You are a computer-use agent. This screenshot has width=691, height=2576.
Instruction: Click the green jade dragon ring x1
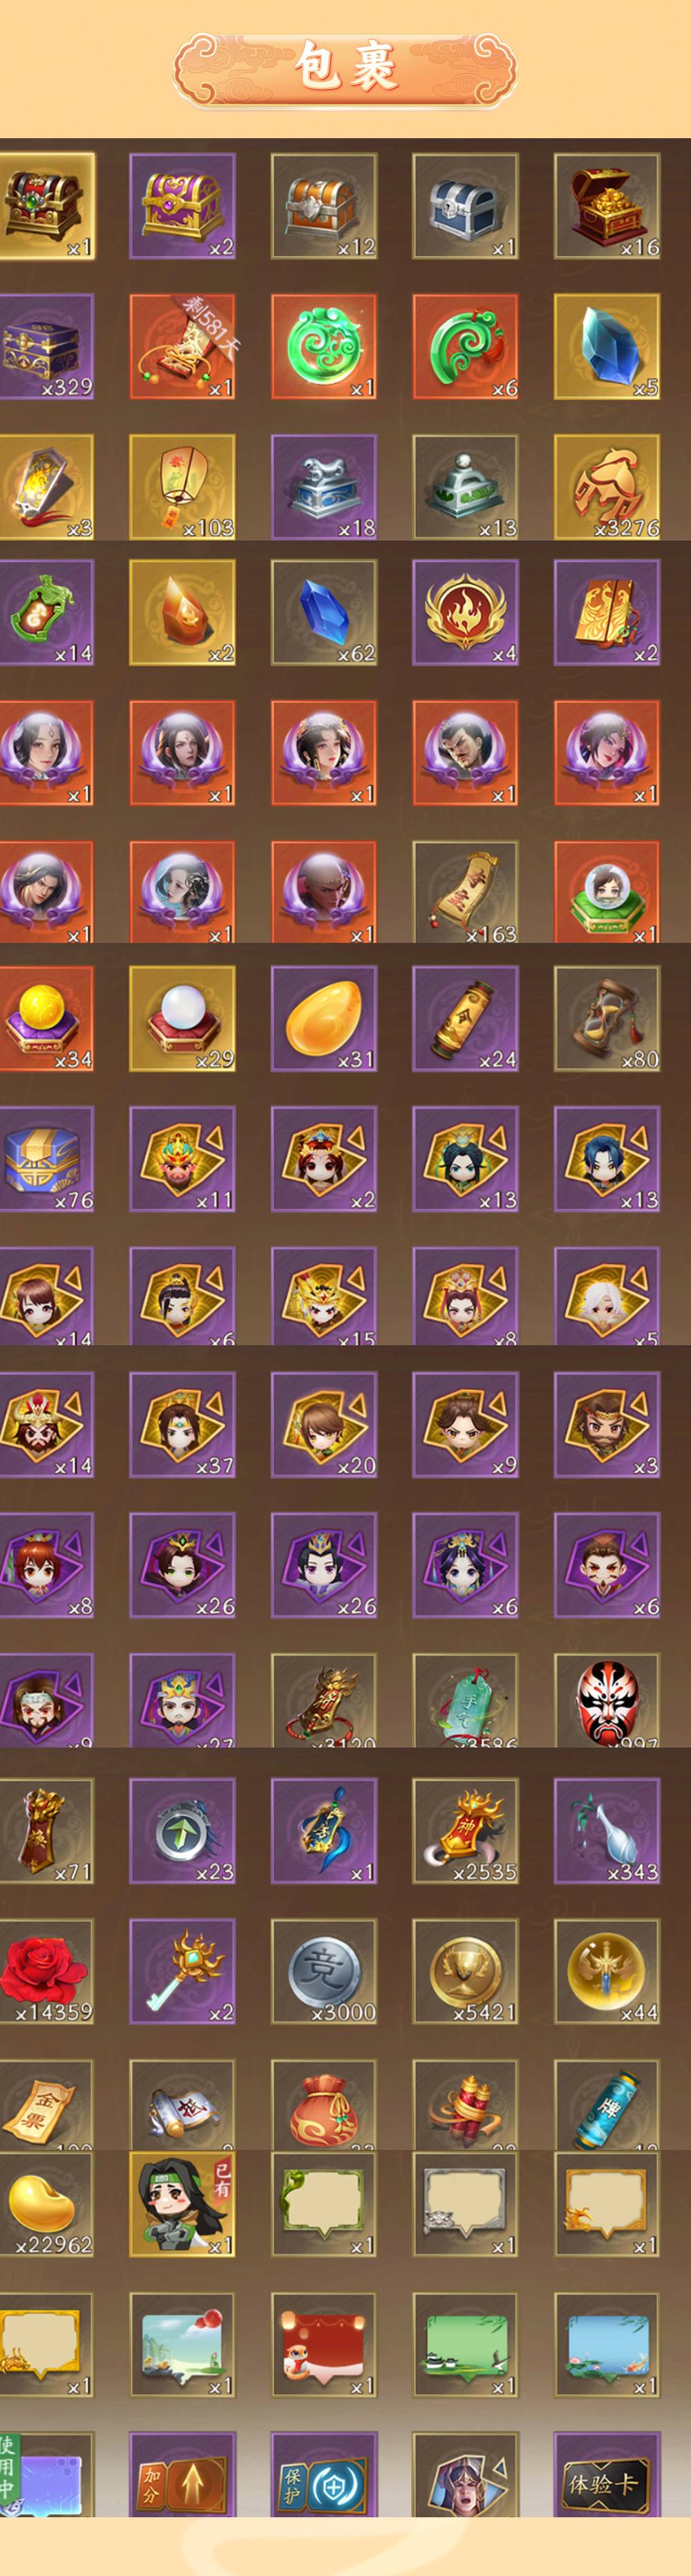pos(324,346)
